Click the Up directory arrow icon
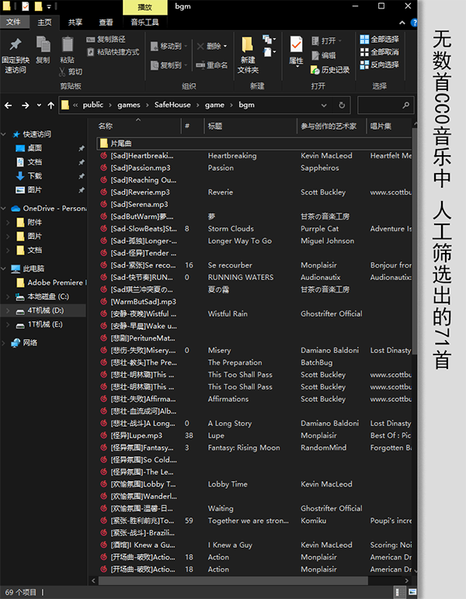Screen dimensions: 466x599 click(x=50, y=105)
